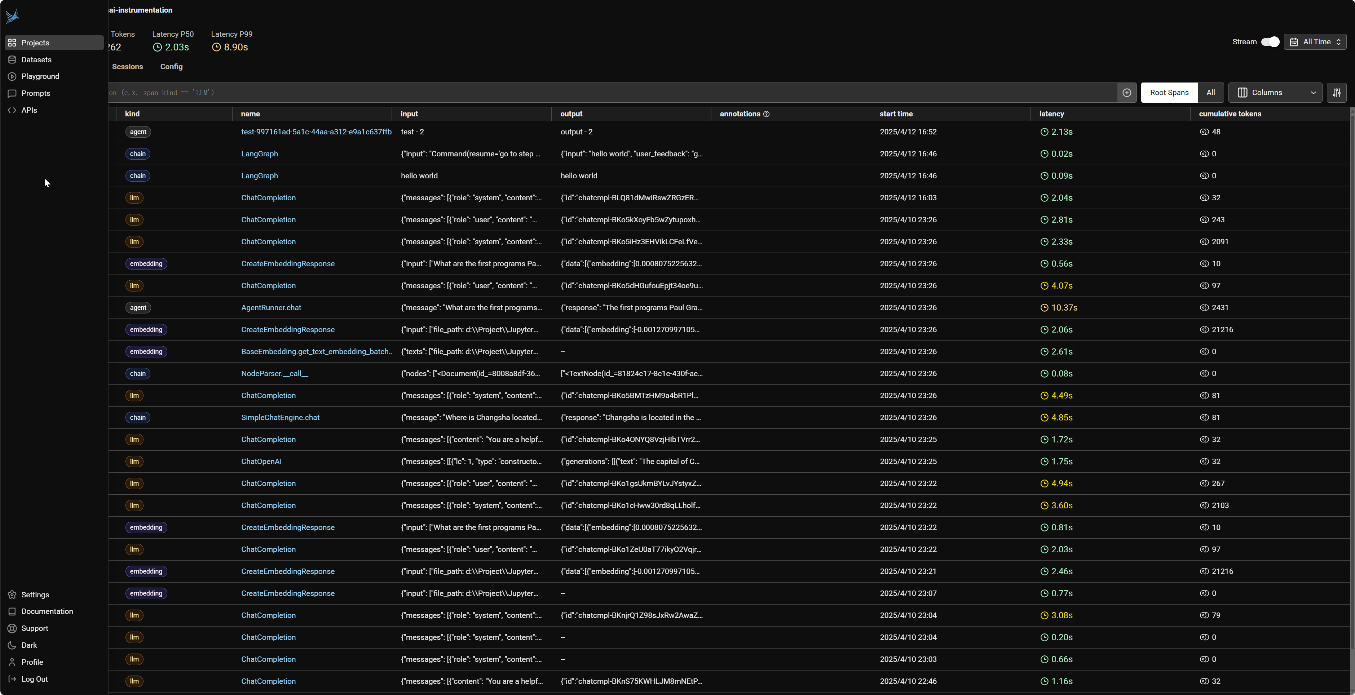Switch to the Sessions tab
This screenshot has width=1355, height=695.
pos(127,67)
